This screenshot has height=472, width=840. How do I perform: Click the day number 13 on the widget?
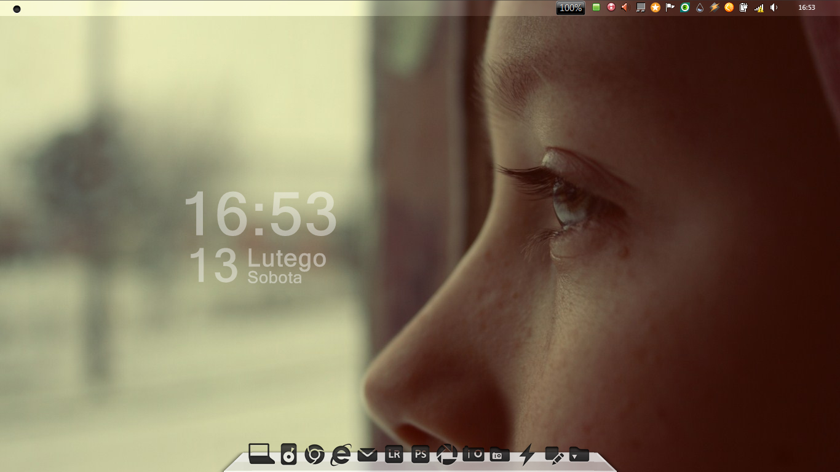click(x=213, y=265)
